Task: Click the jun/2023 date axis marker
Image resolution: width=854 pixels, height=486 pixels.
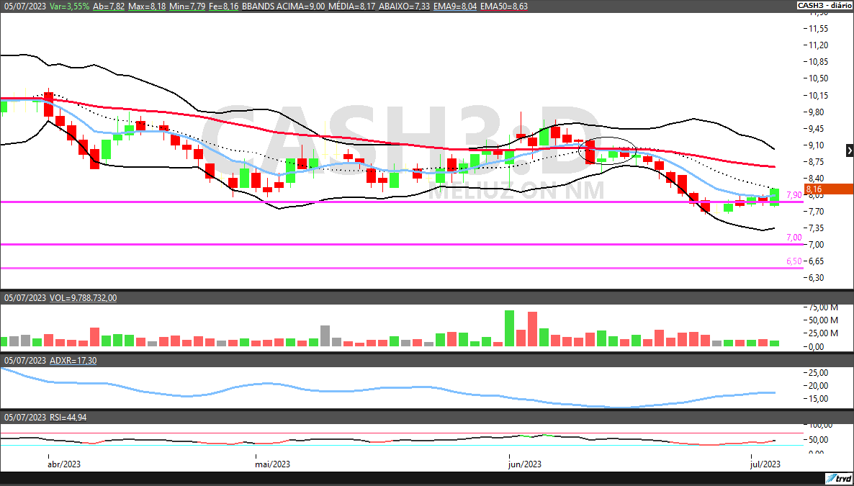Action: tap(525, 464)
